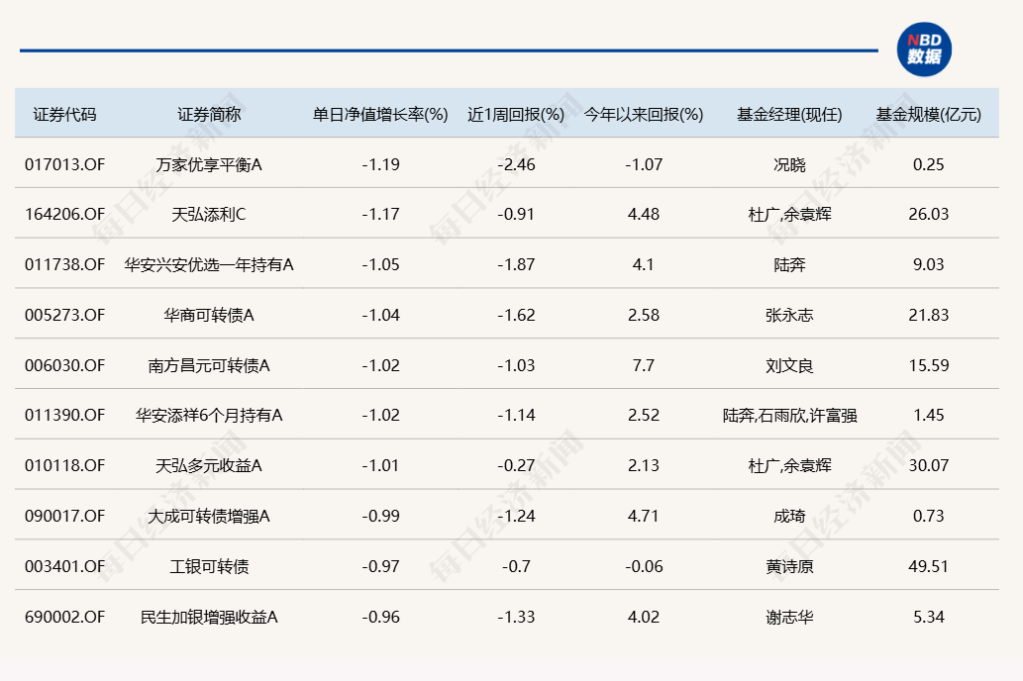Click the weekly return -1.33
Image resolution: width=1023 pixels, height=681 pixels.
click(x=516, y=617)
